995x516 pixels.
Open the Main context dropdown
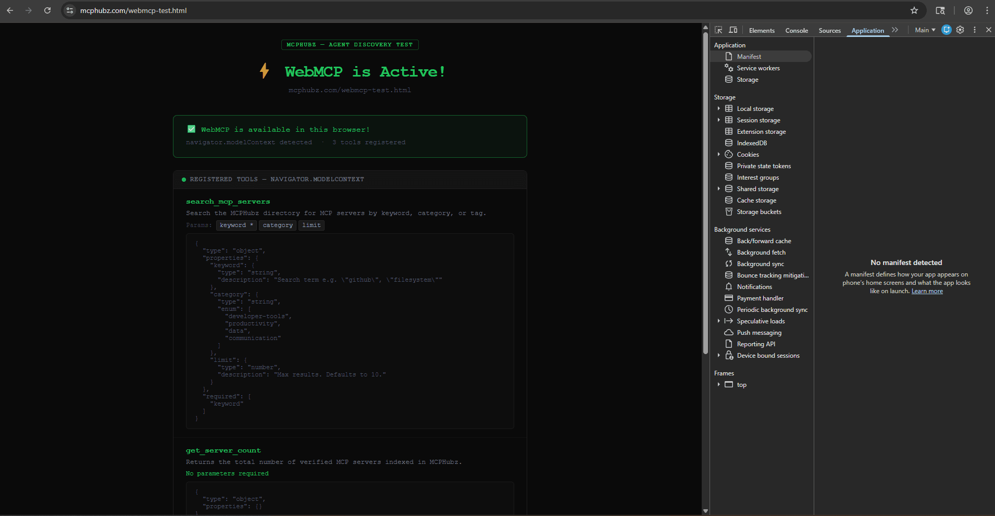point(925,30)
